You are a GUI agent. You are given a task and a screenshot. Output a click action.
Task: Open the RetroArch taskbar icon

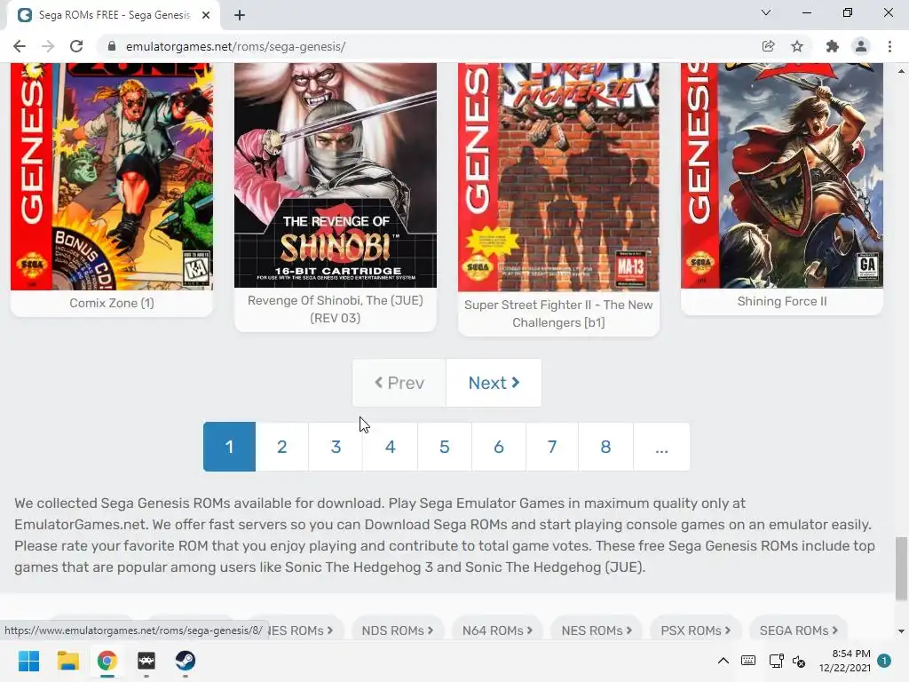click(x=146, y=661)
